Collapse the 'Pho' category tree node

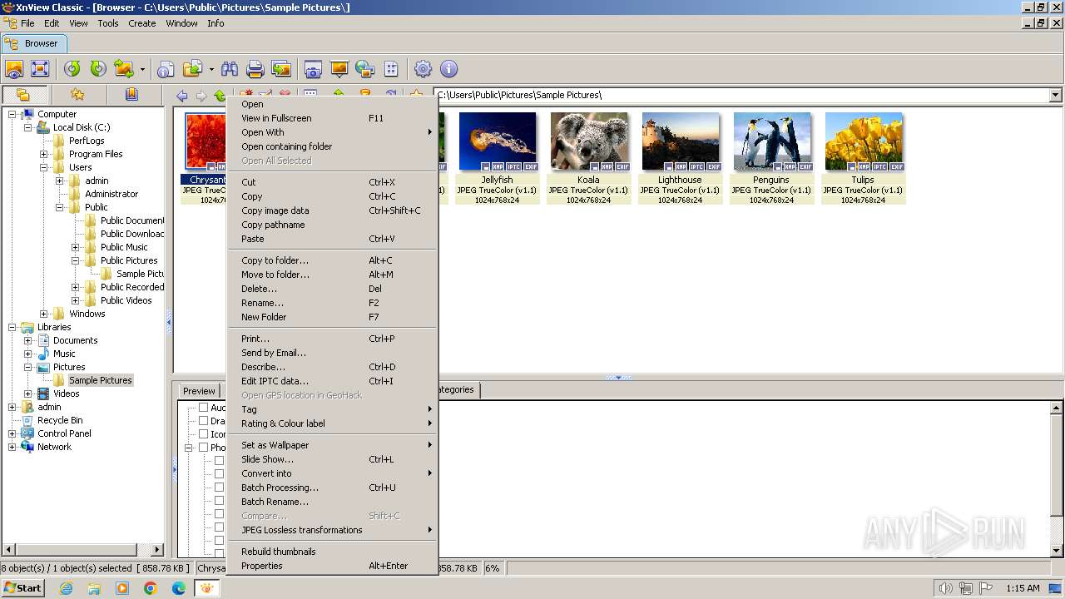[x=189, y=448]
